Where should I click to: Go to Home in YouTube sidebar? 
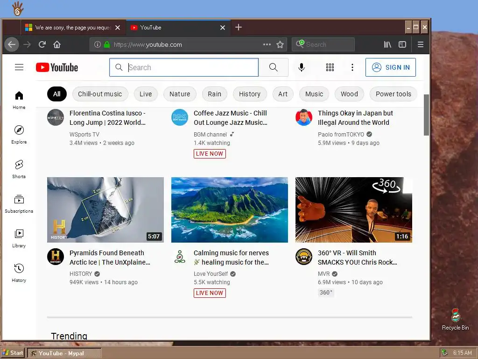(19, 101)
